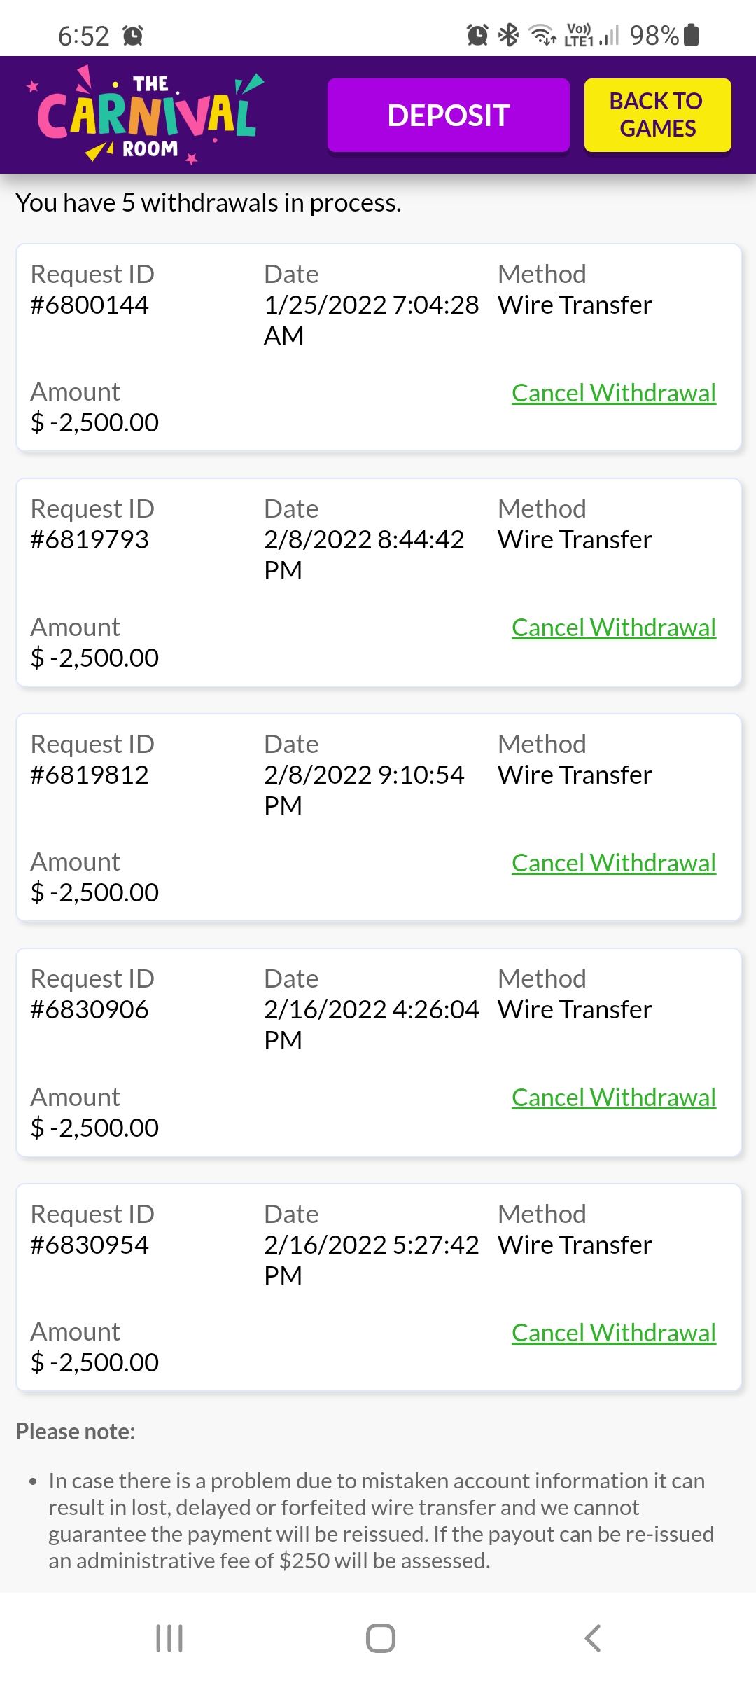Tap the alarm icon next to clock
The image size is (756, 1681).
point(133,35)
